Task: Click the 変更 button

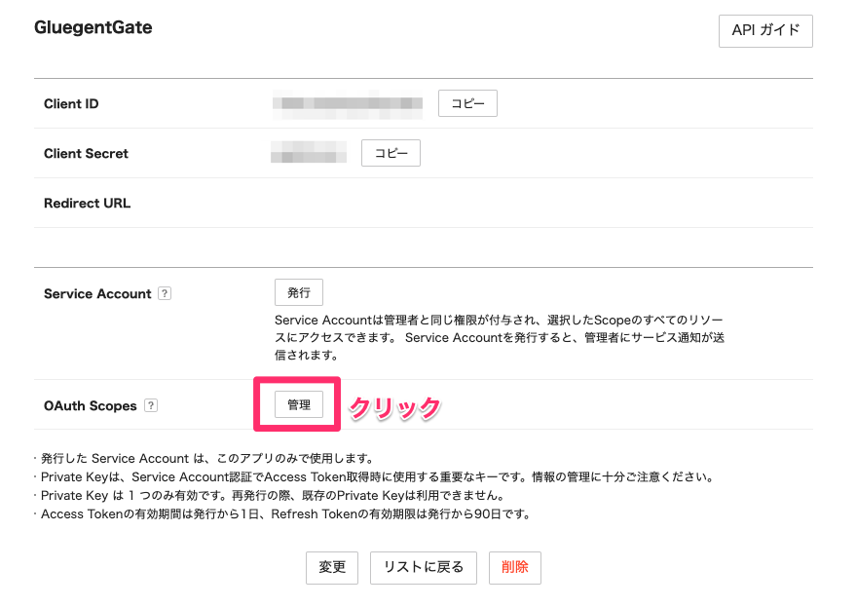Action: [x=332, y=568]
